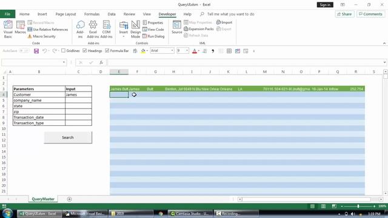Open COM Add-ins

click(107, 29)
